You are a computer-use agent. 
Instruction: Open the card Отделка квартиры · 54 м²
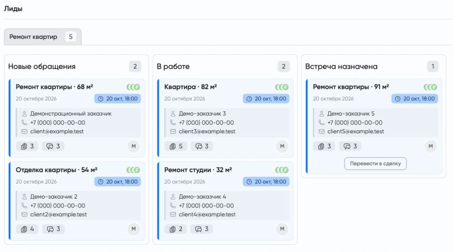[77, 201]
